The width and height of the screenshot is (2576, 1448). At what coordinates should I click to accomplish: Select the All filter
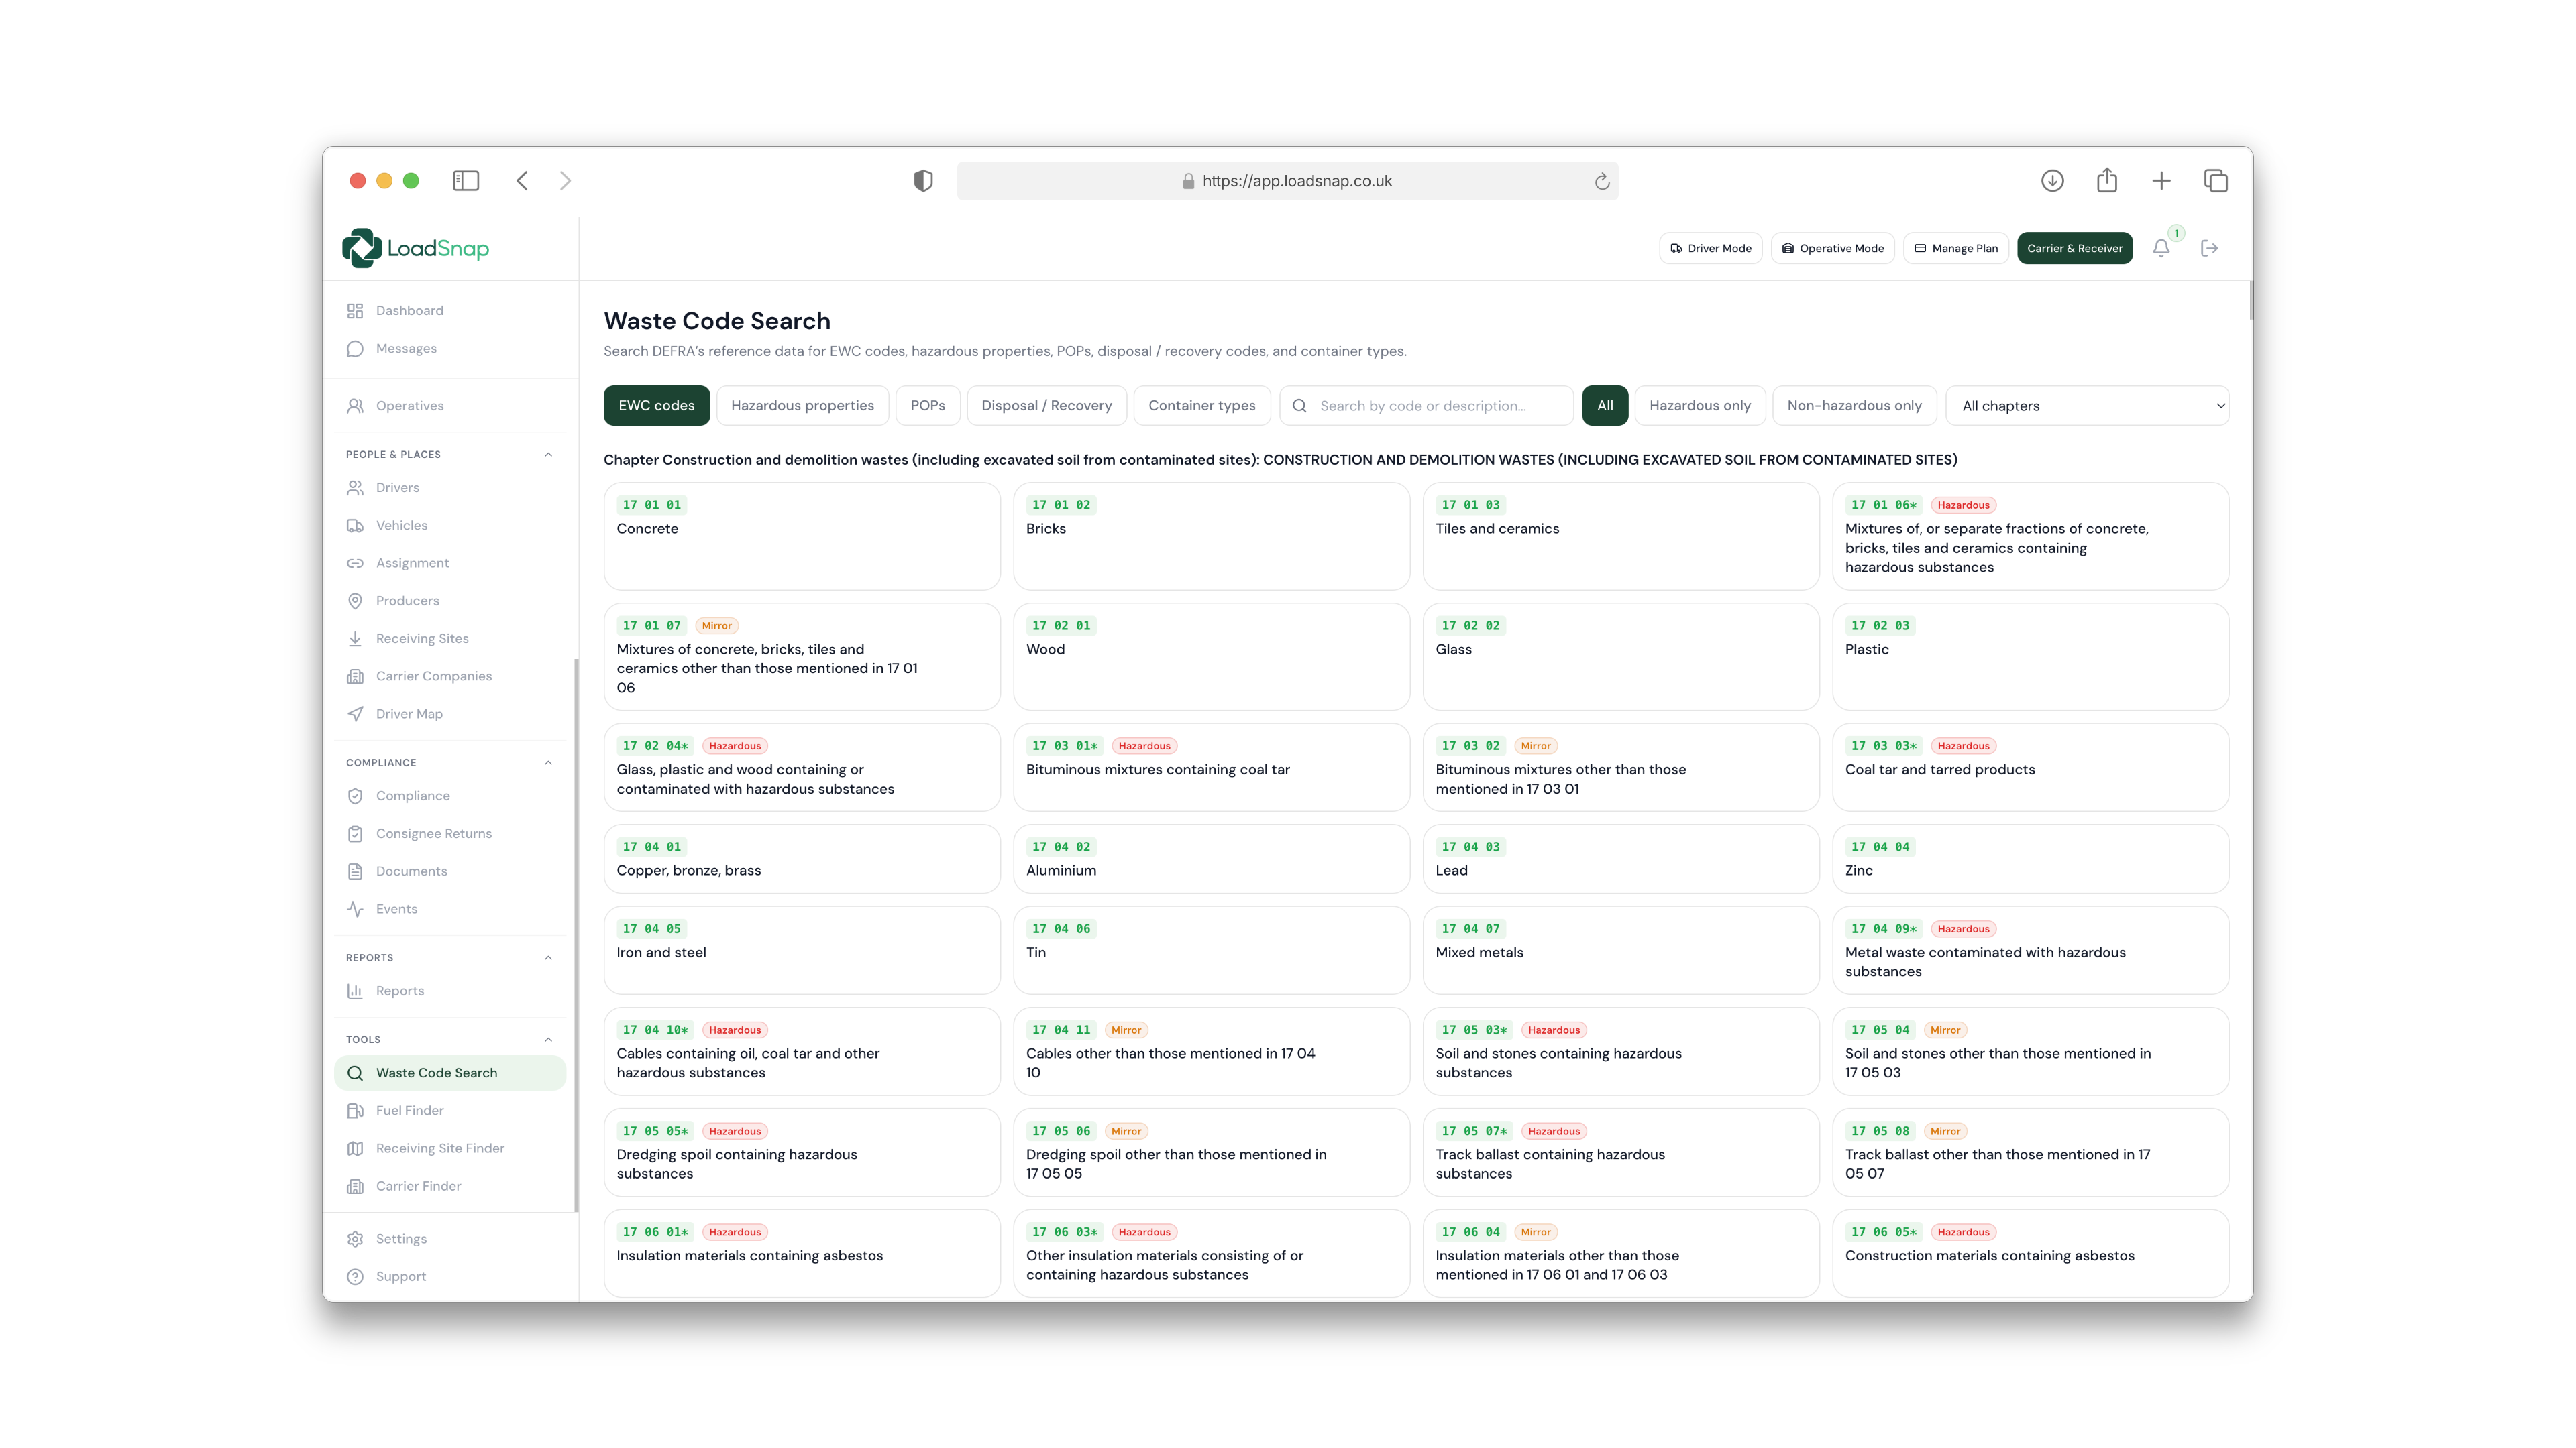[x=1605, y=406]
